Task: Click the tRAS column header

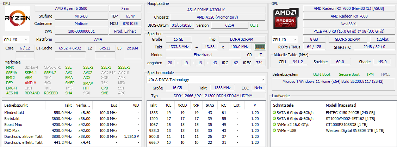Action: (x=210, y=105)
